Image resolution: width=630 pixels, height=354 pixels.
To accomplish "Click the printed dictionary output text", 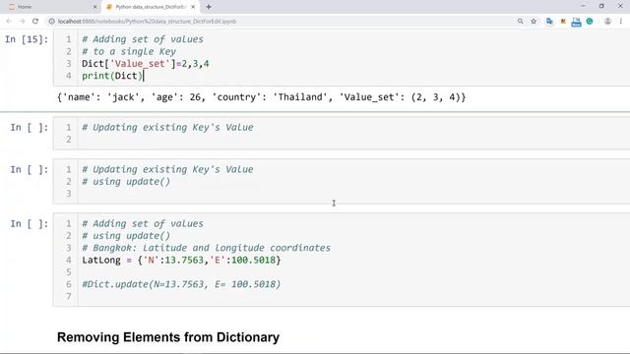I will coord(261,97).
